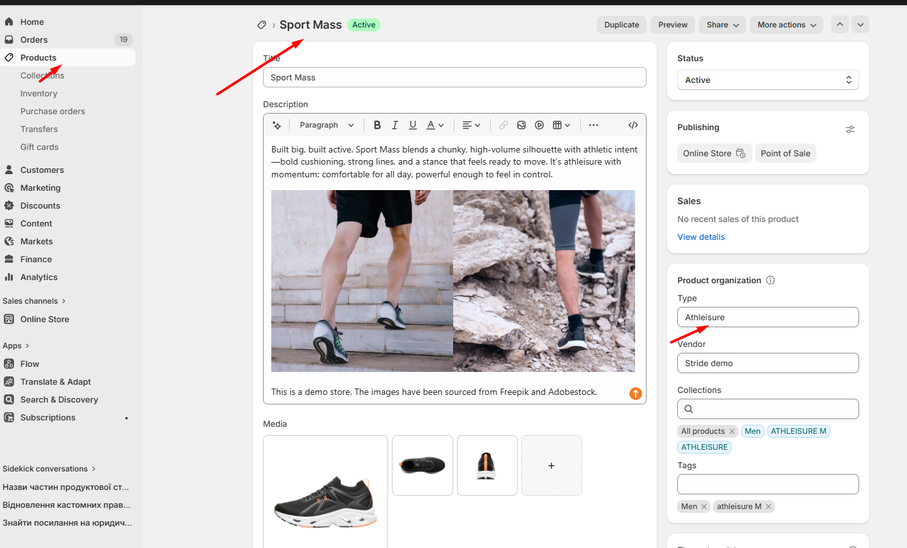Click the Customers person icon
Screen dimensions: 907x548
coord(9,170)
